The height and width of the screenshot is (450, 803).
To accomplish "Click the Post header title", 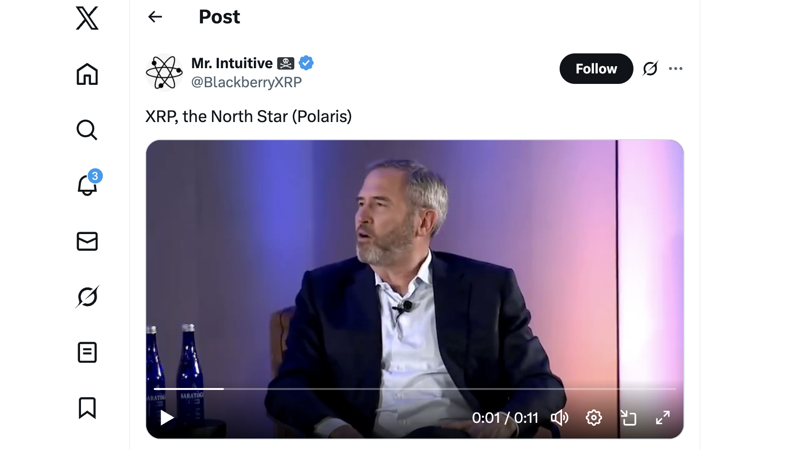I will click(219, 16).
